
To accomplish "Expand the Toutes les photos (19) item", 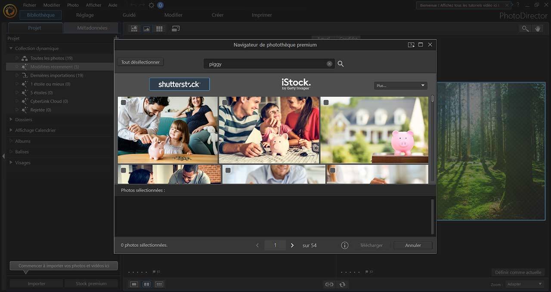I will [17, 58].
